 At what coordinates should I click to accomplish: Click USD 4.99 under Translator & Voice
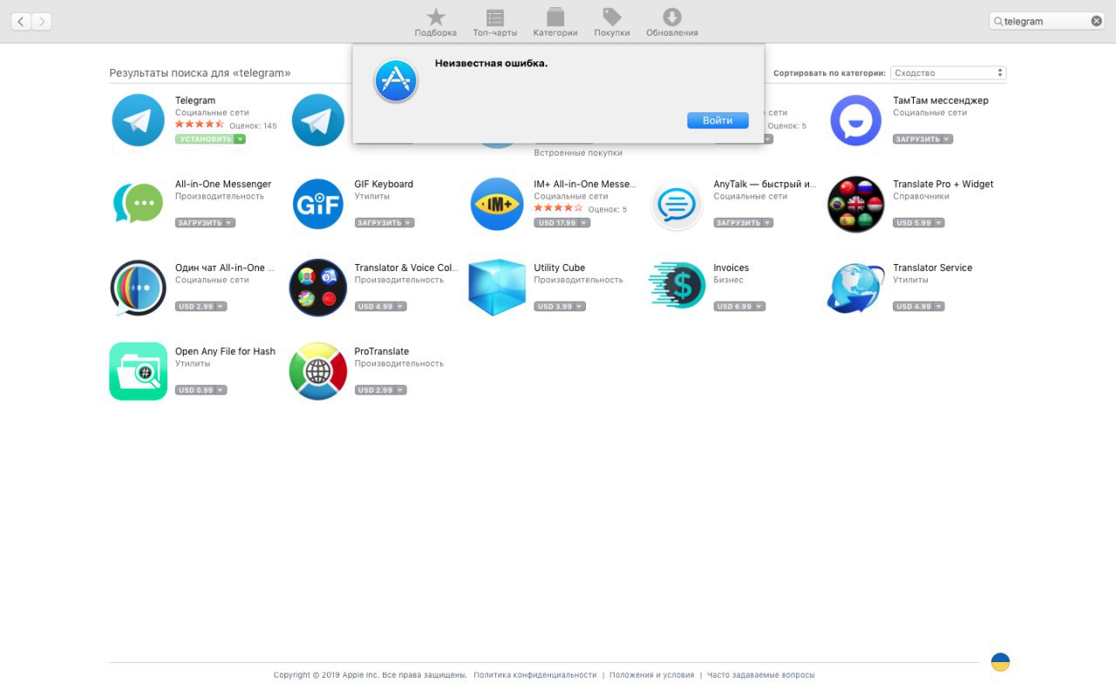pos(380,307)
